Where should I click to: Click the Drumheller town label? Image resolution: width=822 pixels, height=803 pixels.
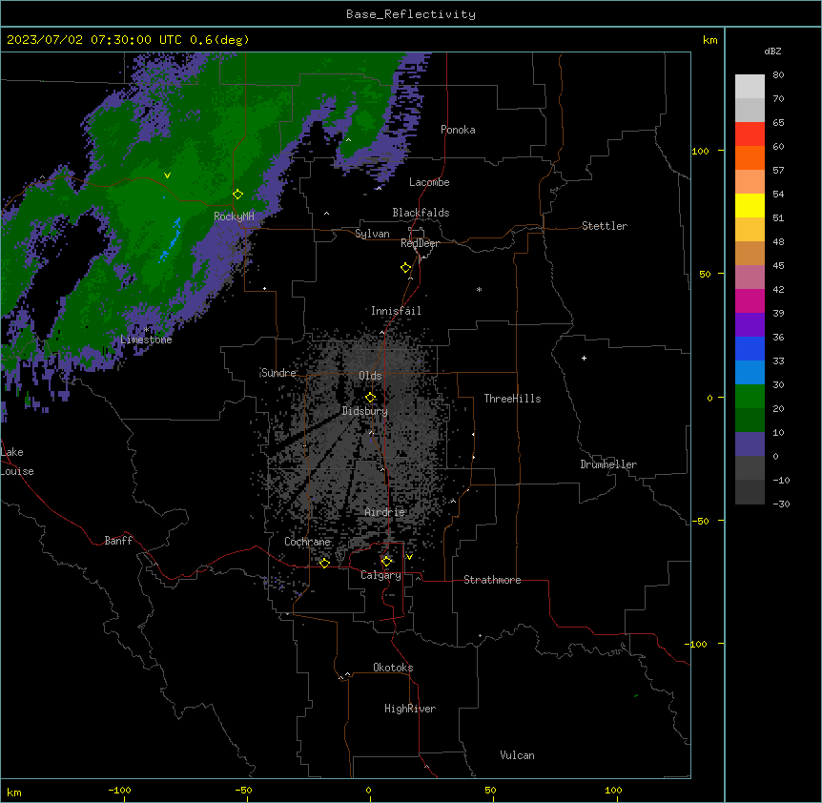pos(608,464)
